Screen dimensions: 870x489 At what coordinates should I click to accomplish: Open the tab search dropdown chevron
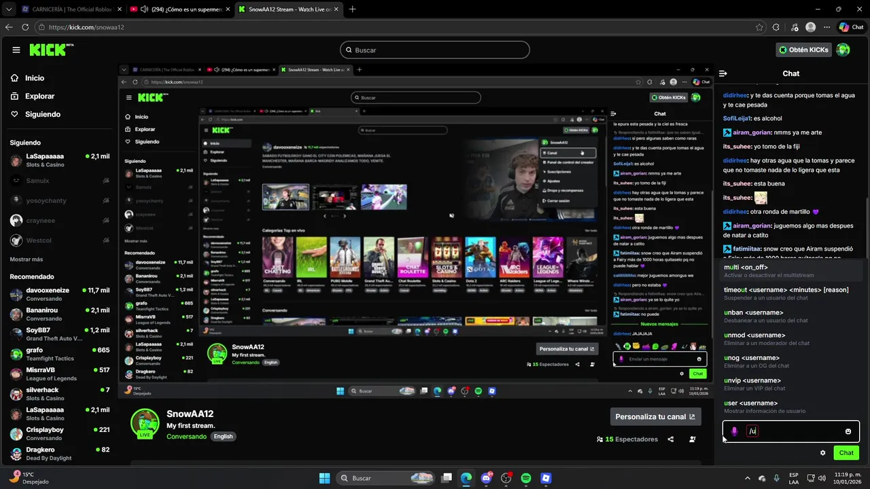pos(9,10)
